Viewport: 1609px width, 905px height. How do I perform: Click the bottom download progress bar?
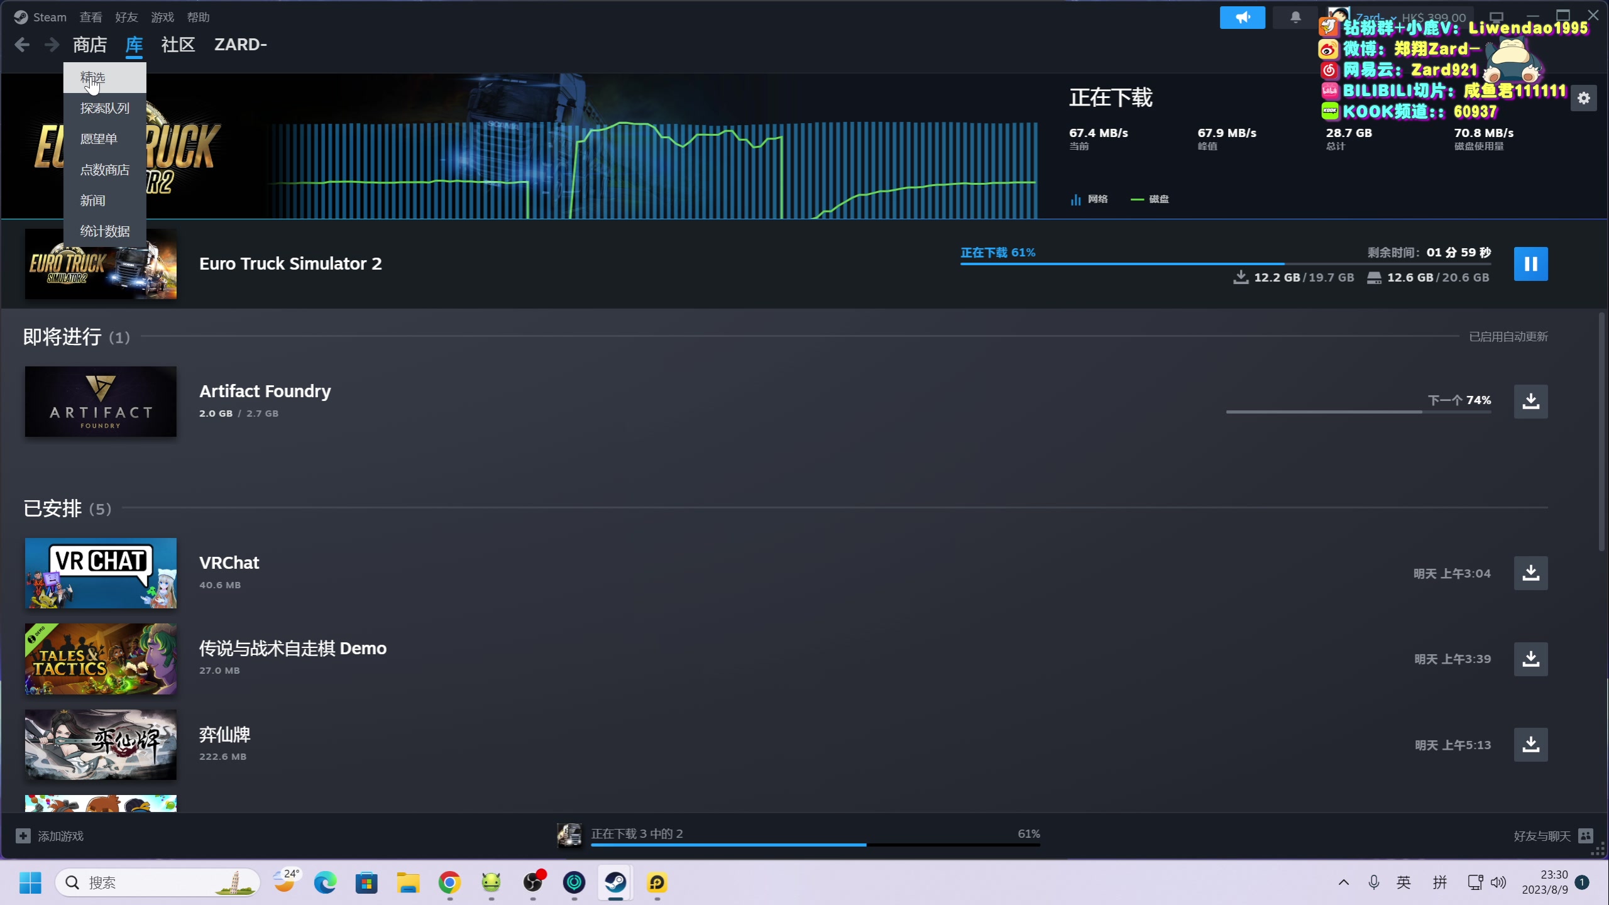(x=815, y=844)
